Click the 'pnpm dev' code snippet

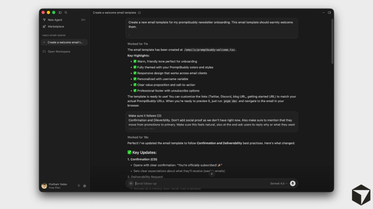(230, 101)
